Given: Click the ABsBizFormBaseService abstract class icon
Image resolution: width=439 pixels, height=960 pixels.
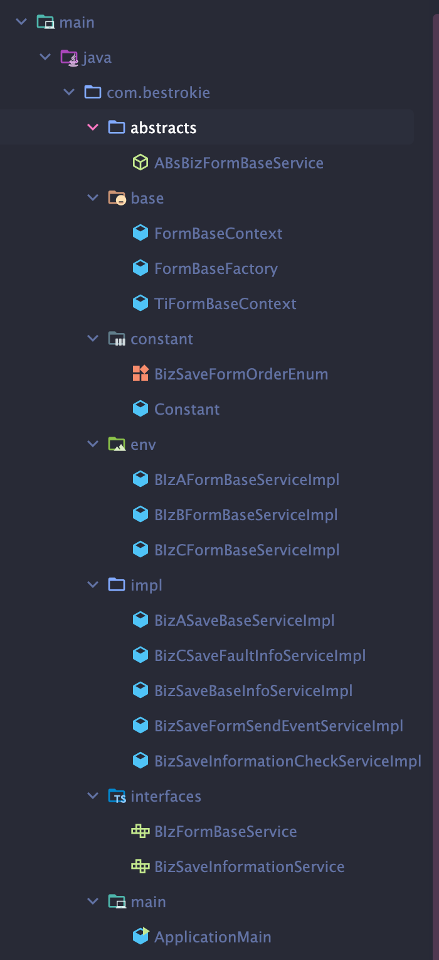Looking at the screenshot, I should (x=140, y=163).
